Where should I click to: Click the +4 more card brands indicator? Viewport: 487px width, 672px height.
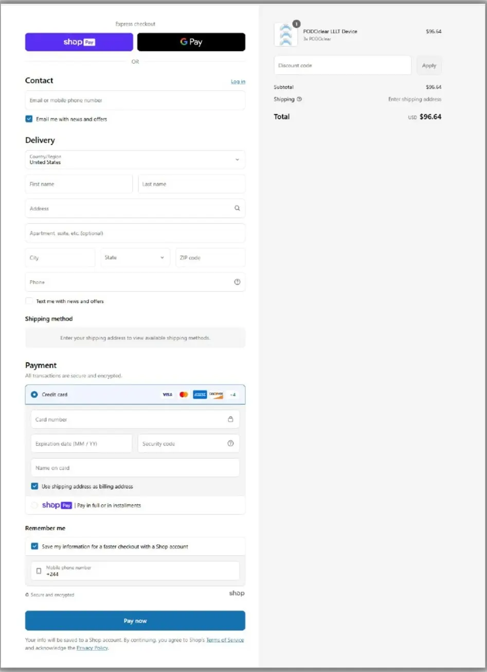232,394
